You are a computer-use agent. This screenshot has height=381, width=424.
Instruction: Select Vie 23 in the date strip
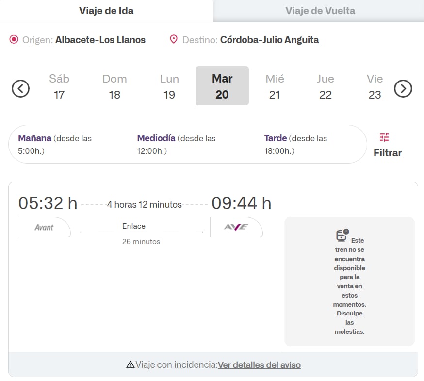(375, 86)
